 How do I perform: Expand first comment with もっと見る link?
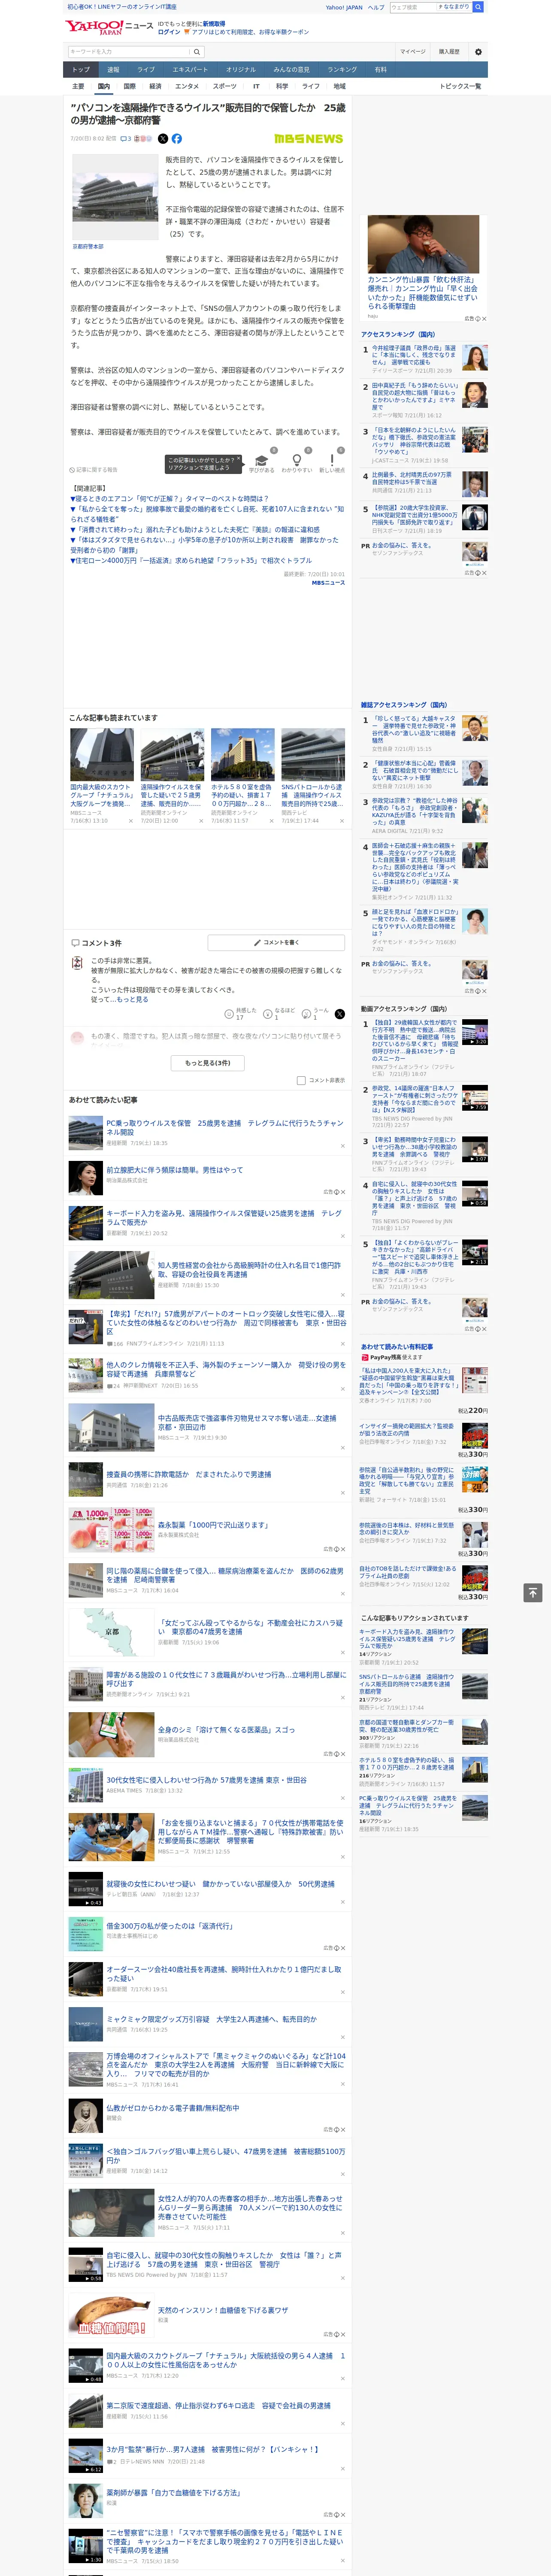[132, 999]
